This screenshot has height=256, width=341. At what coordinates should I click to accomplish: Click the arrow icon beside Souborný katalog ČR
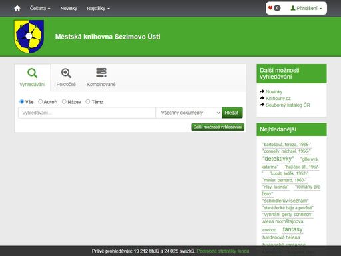click(x=262, y=105)
